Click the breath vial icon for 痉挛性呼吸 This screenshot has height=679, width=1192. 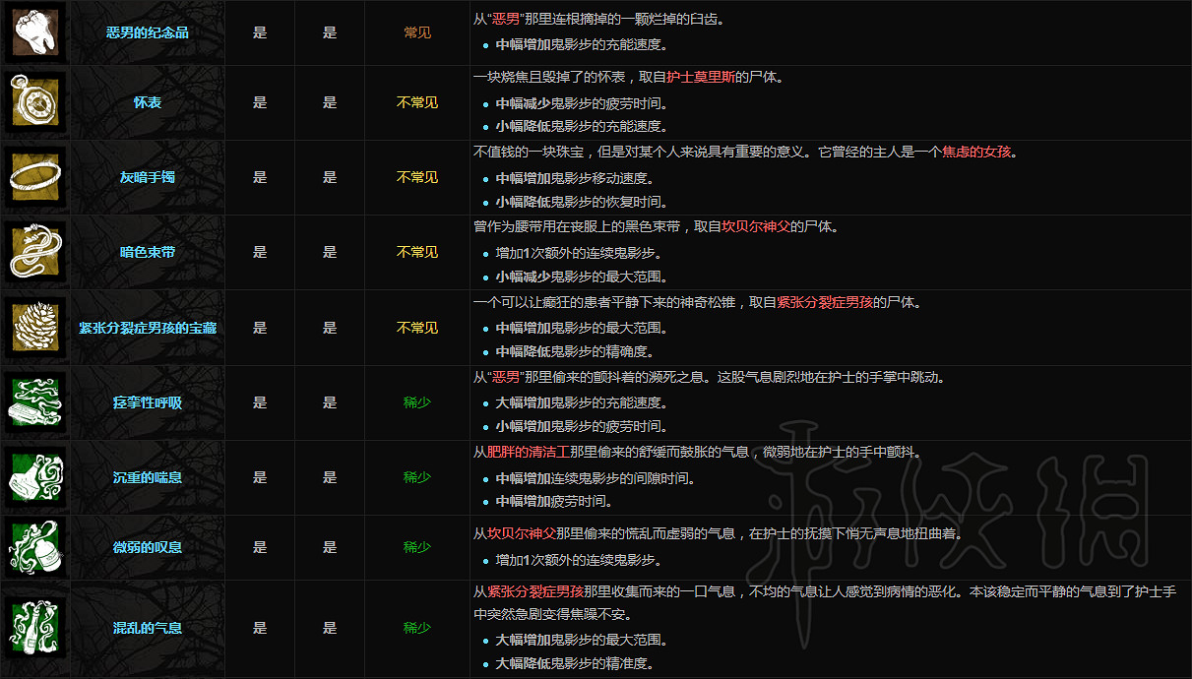(34, 402)
